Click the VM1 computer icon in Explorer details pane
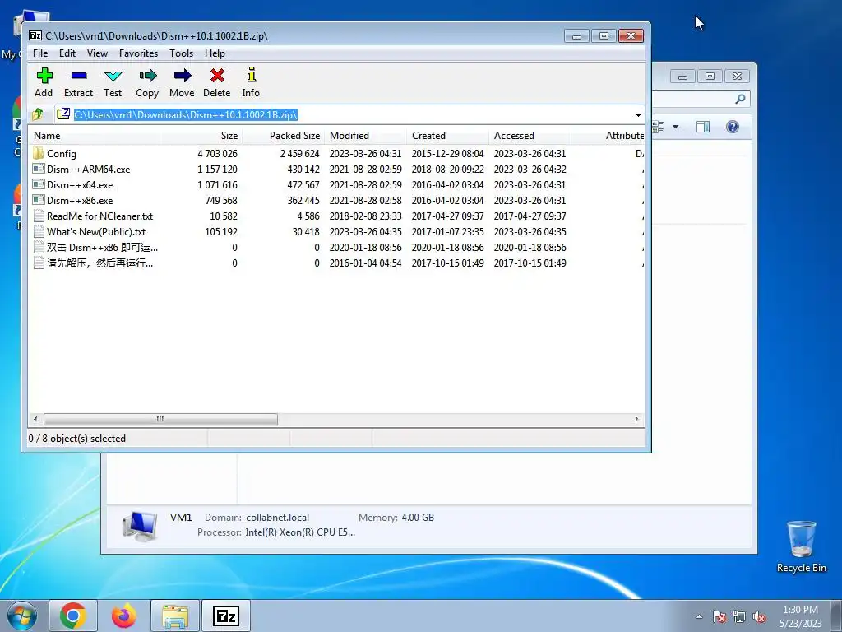 (x=140, y=526)
